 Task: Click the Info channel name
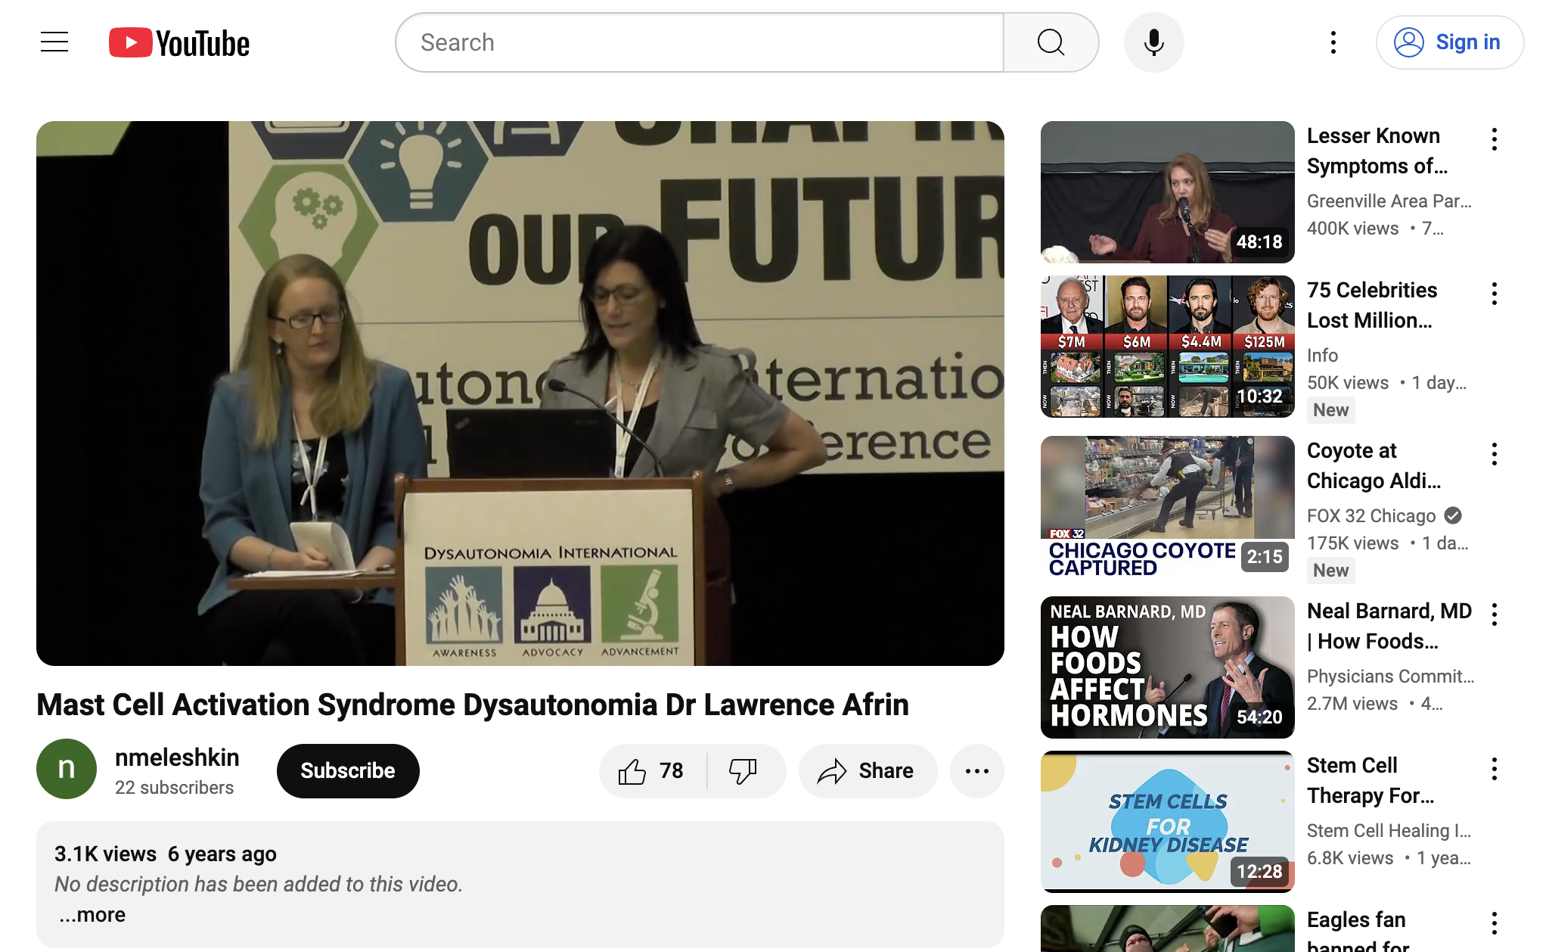pyautogui.click(x=1322, y=356)
